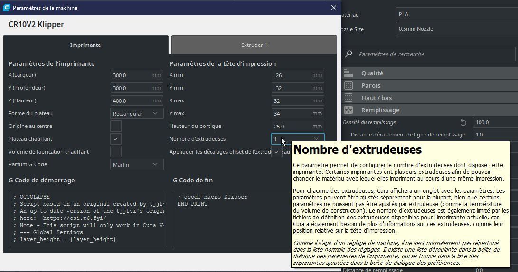
Task: Toggle Appliquer les décalages offset checkbox
Action: tap(276, 152)
